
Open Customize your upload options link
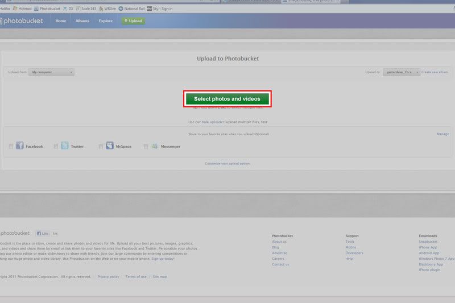click(x=227, y=164)
